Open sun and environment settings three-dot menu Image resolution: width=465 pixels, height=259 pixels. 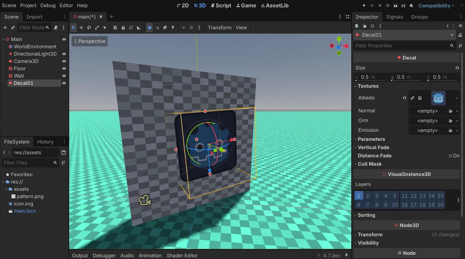pyautogui.click(x=199, y=28)
